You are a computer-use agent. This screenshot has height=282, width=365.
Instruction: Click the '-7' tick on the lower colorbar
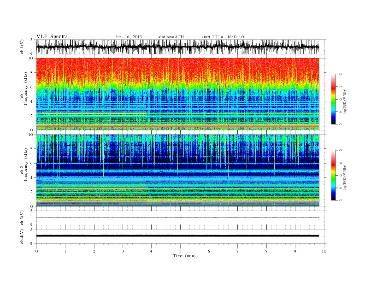[340, 200]
